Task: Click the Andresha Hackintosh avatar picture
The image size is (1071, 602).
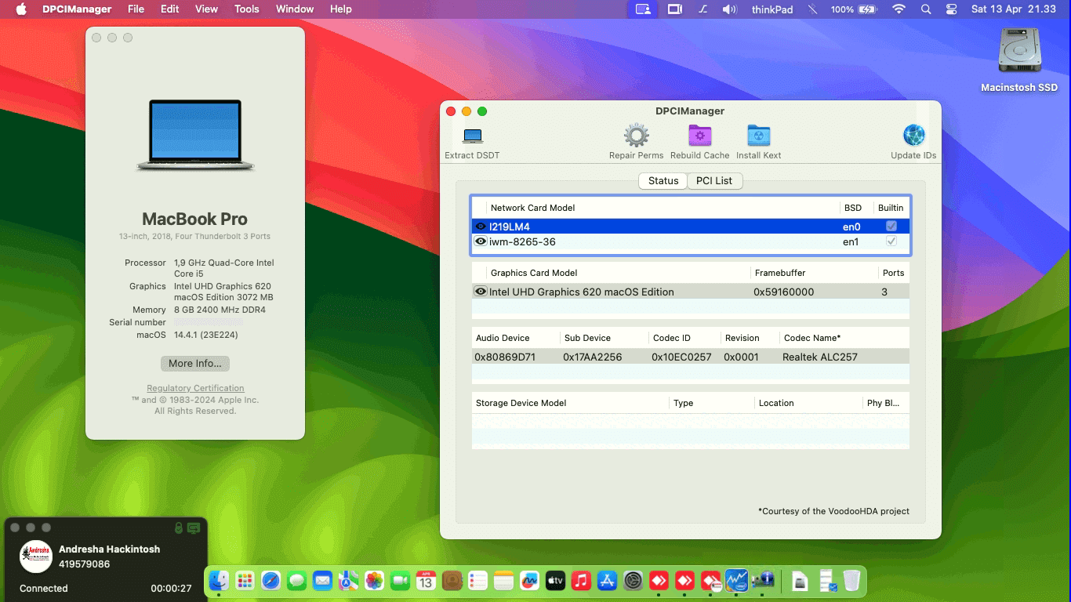Action: [x=36, y=557]
